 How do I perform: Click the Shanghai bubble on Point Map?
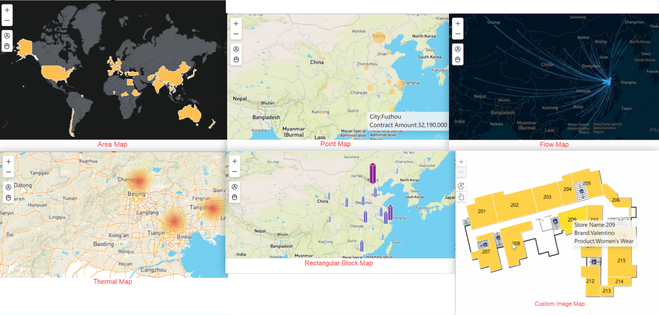point(400,84)
